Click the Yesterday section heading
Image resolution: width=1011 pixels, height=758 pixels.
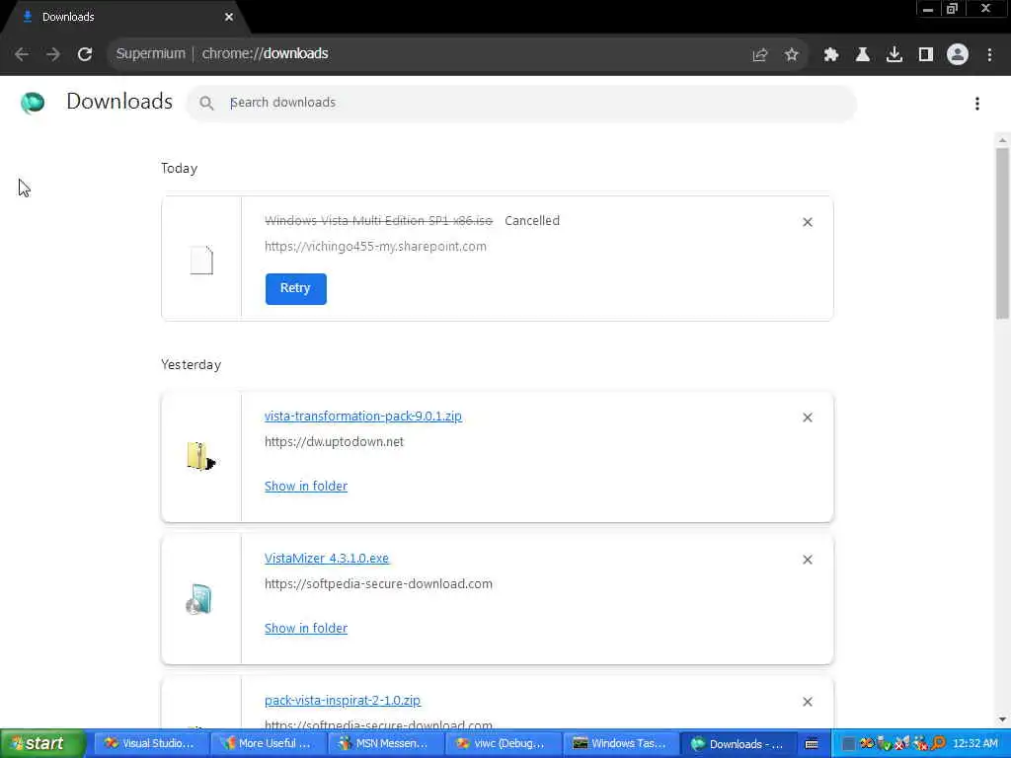[191, 365]
